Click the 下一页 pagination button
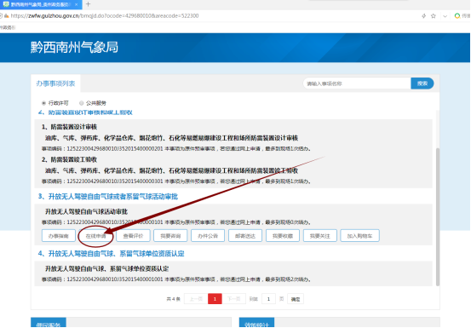This screenshot has height=328, width=471. pyautogui.click(x=233, y=299)
